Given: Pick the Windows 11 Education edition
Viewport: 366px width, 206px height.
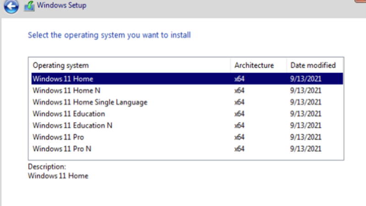Looking at the screenshot, I should pos(187,114).
